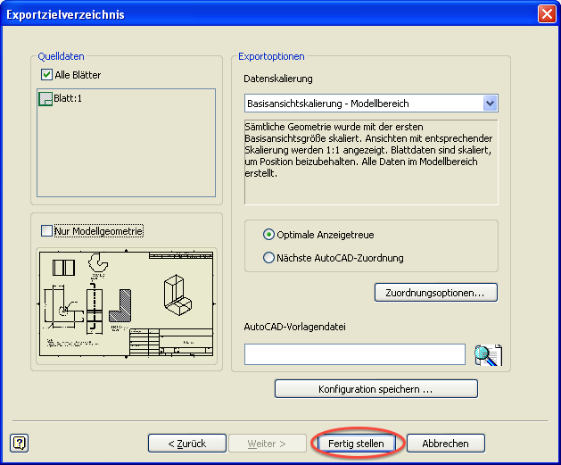Choose Nächste AutoCAD-Zuordnung radio option

269,258
